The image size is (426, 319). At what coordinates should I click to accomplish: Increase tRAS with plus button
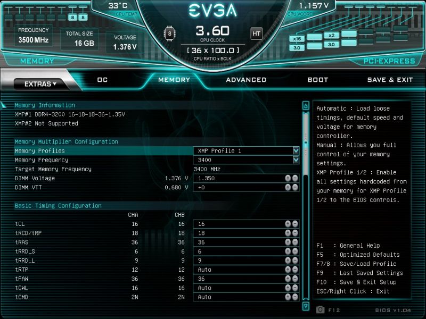click(x=288, y=242)
